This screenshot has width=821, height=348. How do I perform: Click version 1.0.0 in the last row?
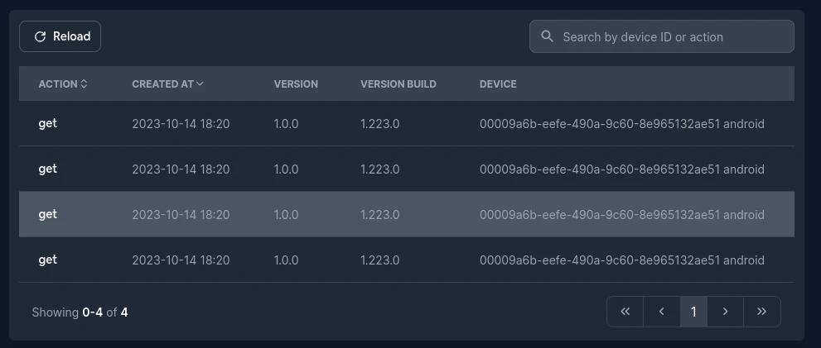(286, 260)
